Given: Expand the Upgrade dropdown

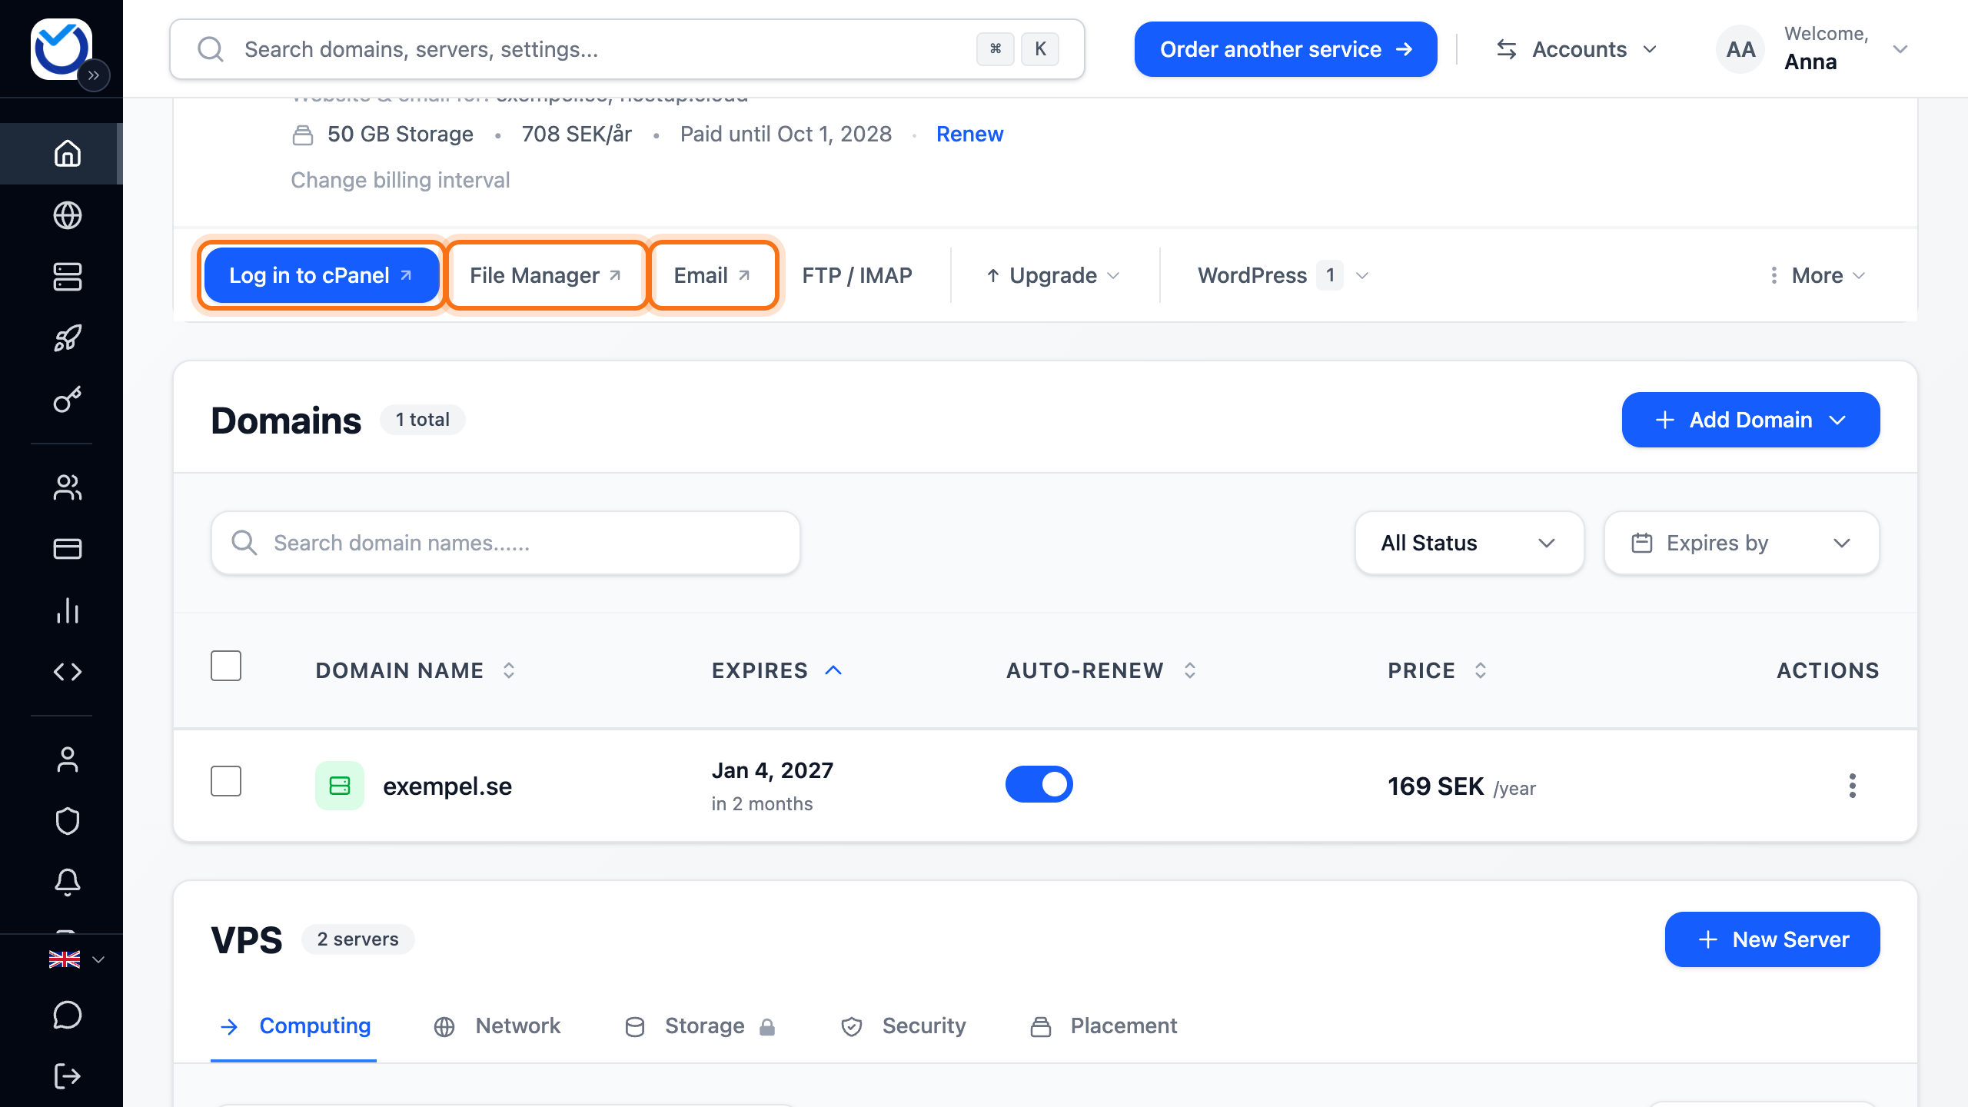Looking at the screenshot, I should tap(1053, 275).
